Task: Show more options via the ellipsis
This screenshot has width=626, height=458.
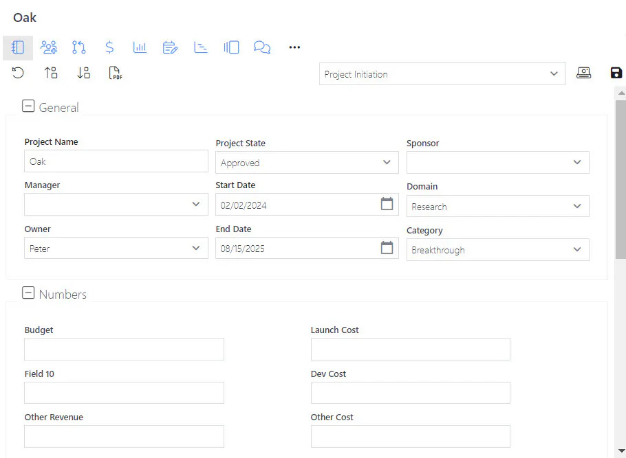Action: coord(294,47)
